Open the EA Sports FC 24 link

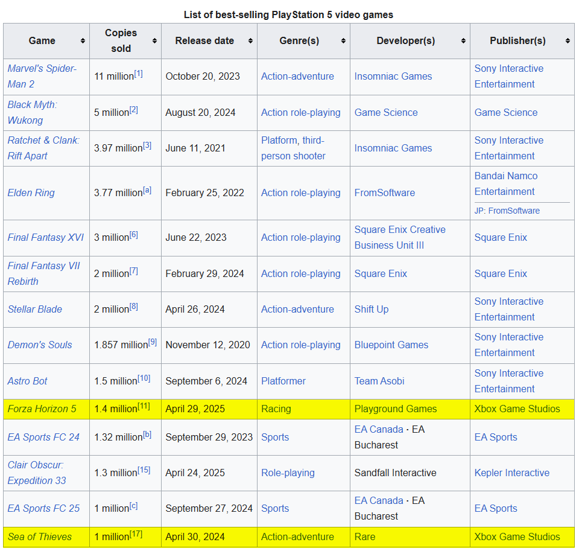click(x=43, y=437)
